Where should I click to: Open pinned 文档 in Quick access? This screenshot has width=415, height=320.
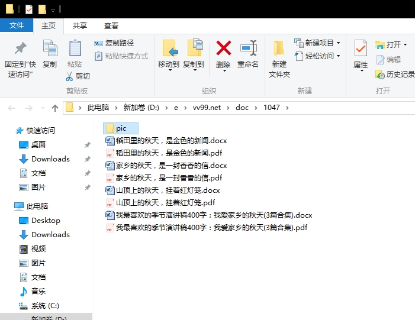pos(33,173)
